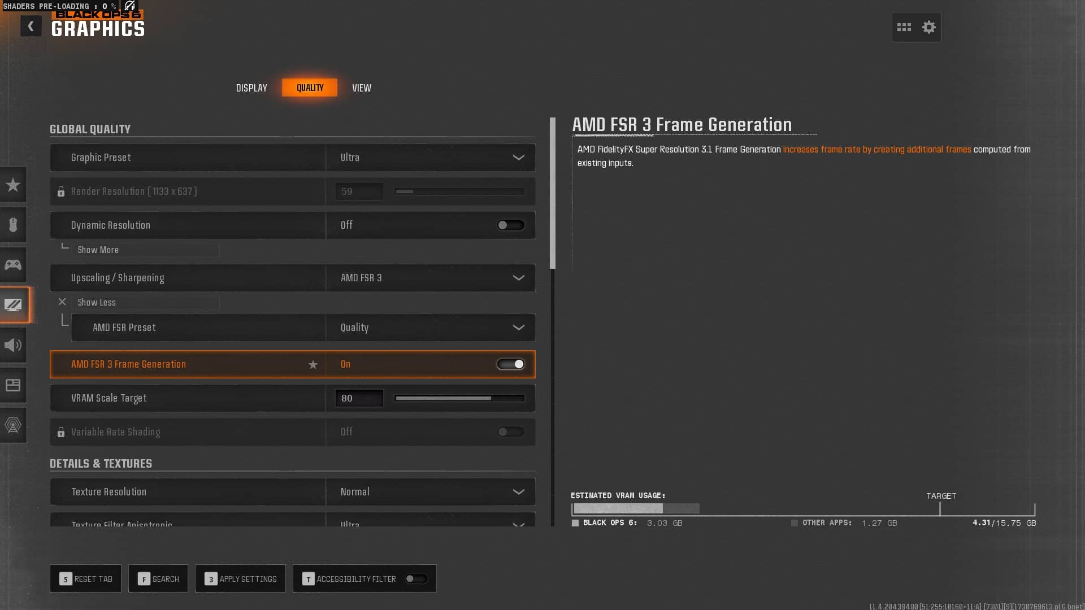Click the VRAM Scale Target value field

click(x=359, y=398)
